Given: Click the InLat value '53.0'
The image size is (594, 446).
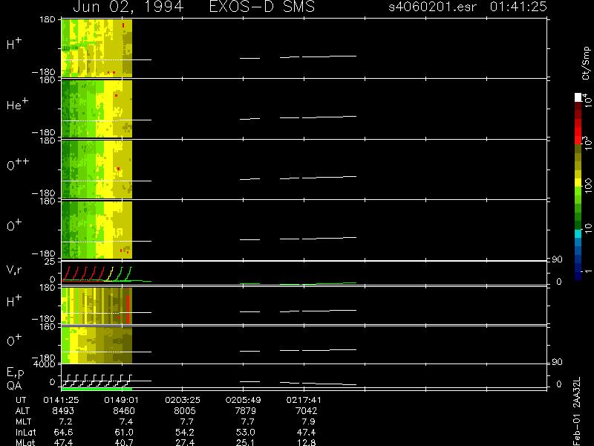Looking at the screenshot, I should pyautogui.click(x=245, y=432).
